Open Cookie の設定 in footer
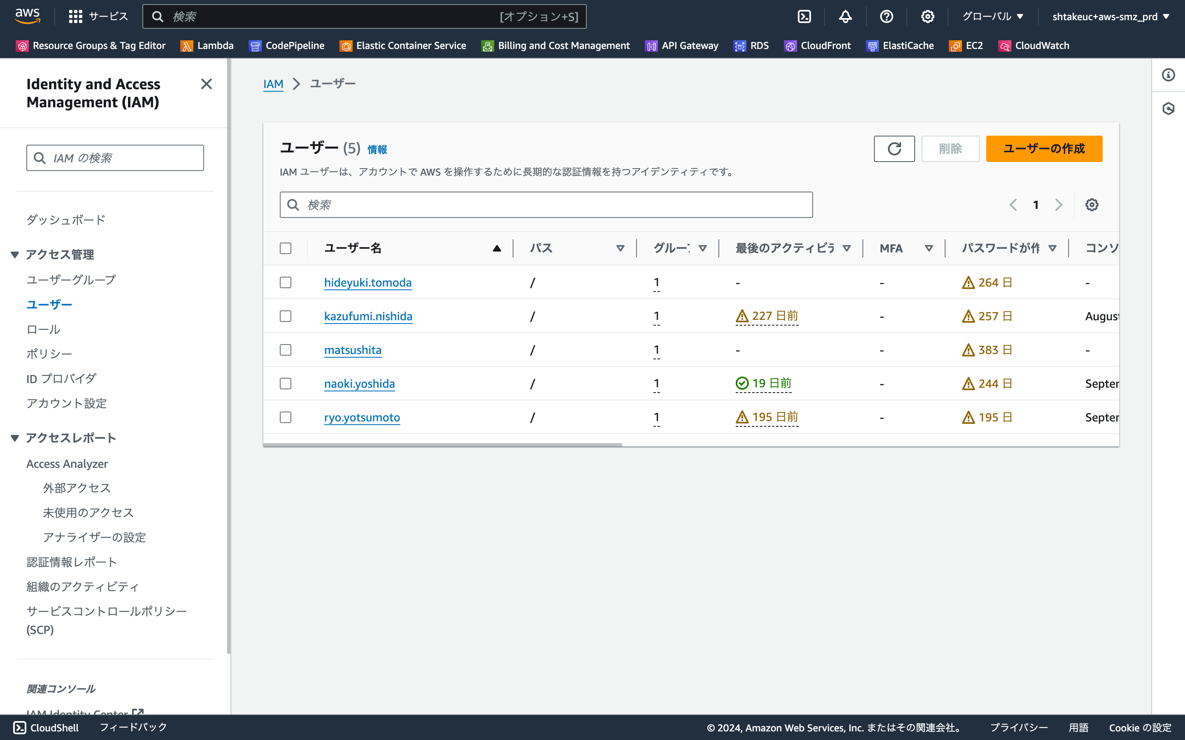Image resolution: width=1185 pixels, height=740 pixels. click(1140, 728)
